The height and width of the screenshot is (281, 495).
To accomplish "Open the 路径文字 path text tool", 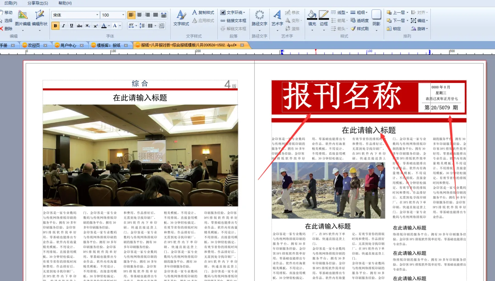I will tap(259, 19).
